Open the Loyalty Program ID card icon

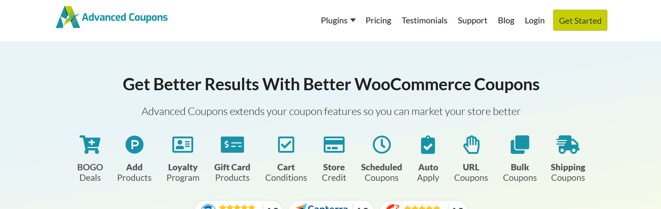[x=183, y=144]
